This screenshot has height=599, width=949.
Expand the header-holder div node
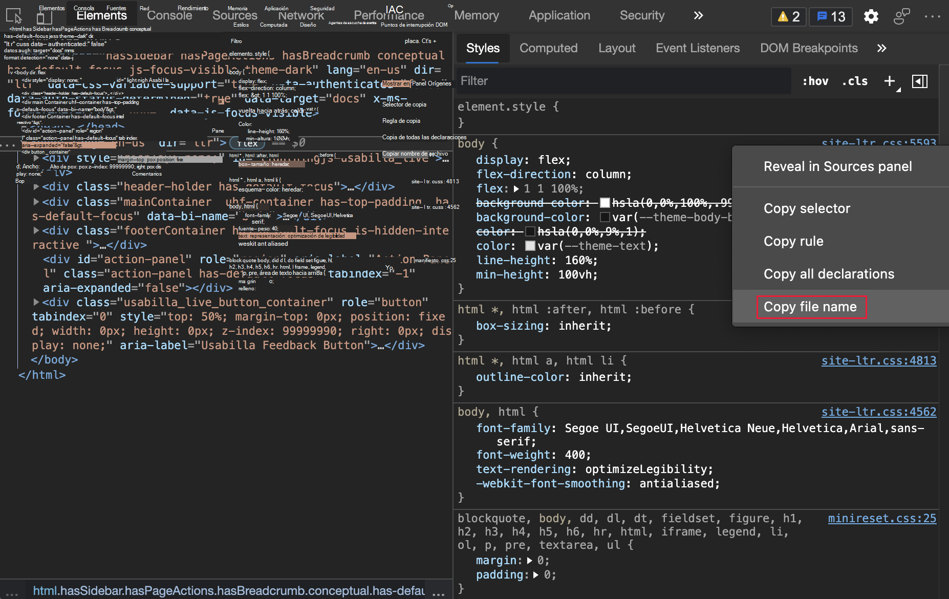coord(36,187)
